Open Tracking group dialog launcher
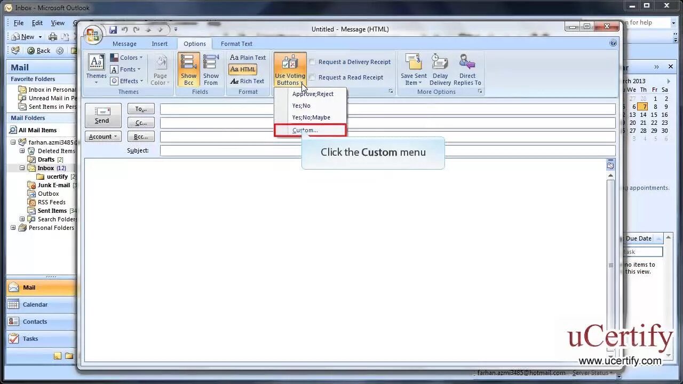 pyautogui.click(x=391, y=92)
